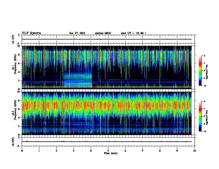The height and width of the screenshot is (169, 219).
Task: Click the "ch.3(V)" waveform axis label
Action: tap(13, 142)
